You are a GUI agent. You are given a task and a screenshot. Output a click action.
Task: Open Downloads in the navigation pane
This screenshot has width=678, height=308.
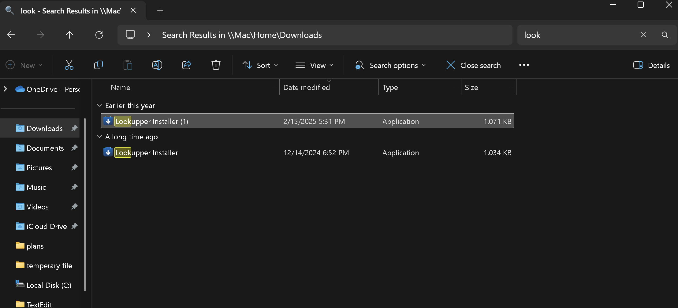coord(40,128)
